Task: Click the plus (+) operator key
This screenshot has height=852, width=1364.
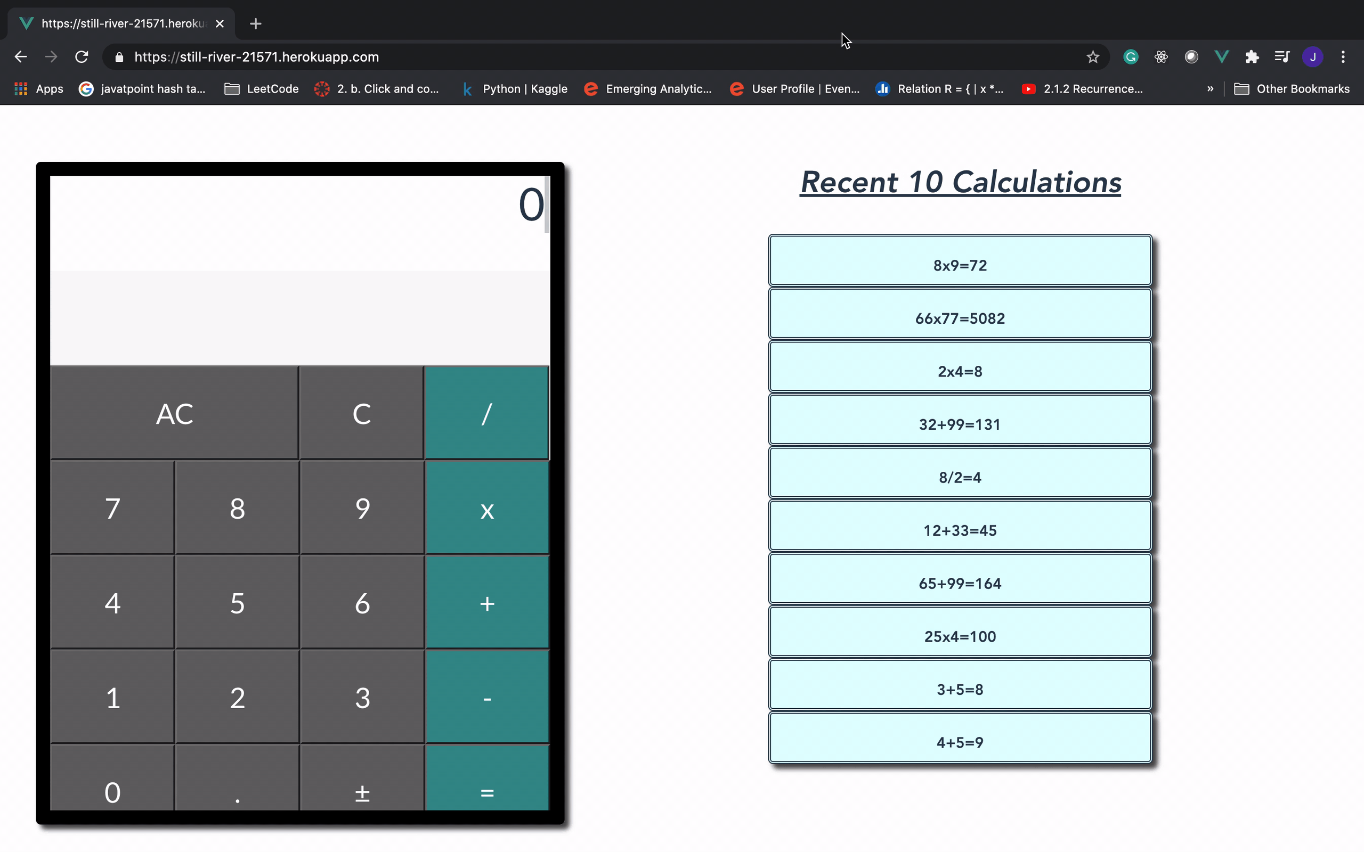Action: click(x=486, y=602)
